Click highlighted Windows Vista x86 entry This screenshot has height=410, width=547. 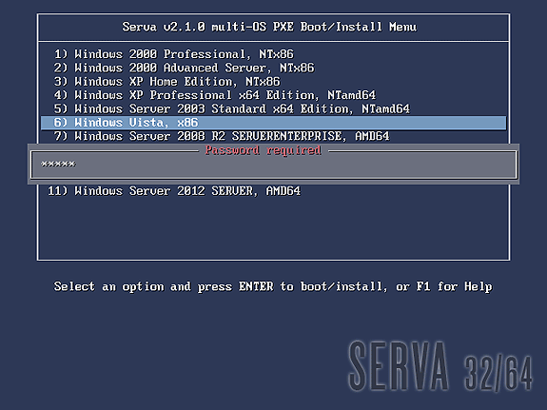(x=274, y=123)
